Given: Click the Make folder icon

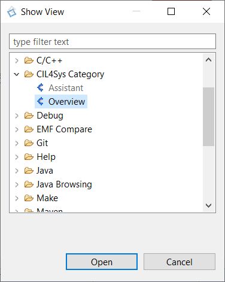Looking at the screenshot, I should pos(29,198).
